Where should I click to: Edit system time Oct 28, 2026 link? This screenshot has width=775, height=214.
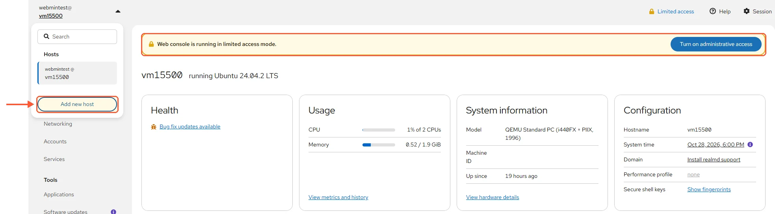[716, 144]
